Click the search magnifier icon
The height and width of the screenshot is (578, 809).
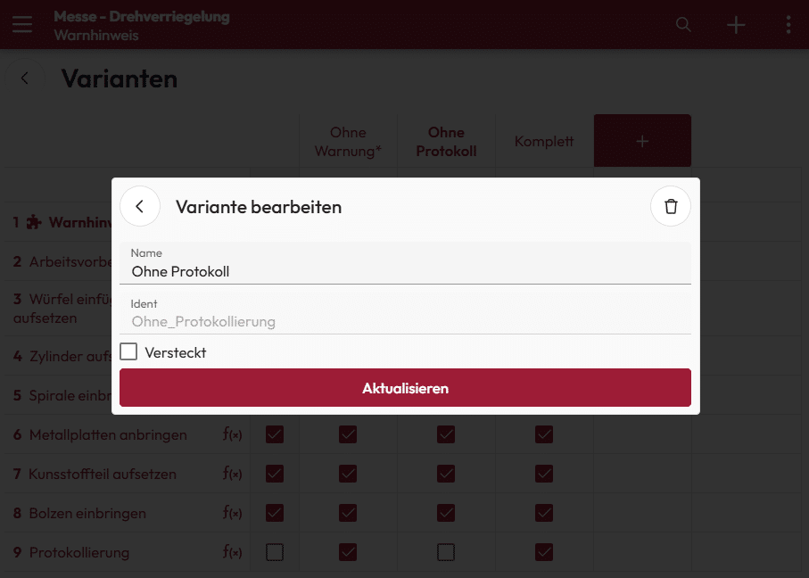683,25
